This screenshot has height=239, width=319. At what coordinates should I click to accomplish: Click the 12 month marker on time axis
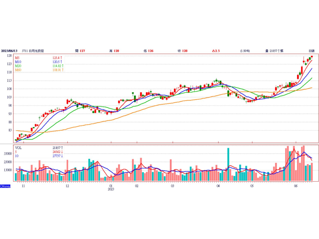pyautogui.click(x=67, y=186)
